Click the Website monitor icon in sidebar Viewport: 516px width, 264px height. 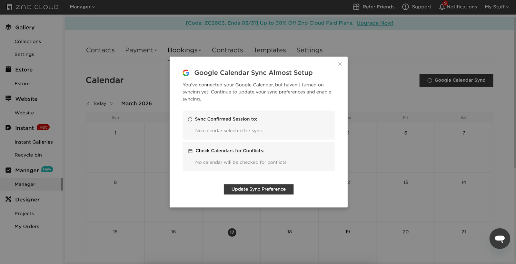(x=8, y=99)
